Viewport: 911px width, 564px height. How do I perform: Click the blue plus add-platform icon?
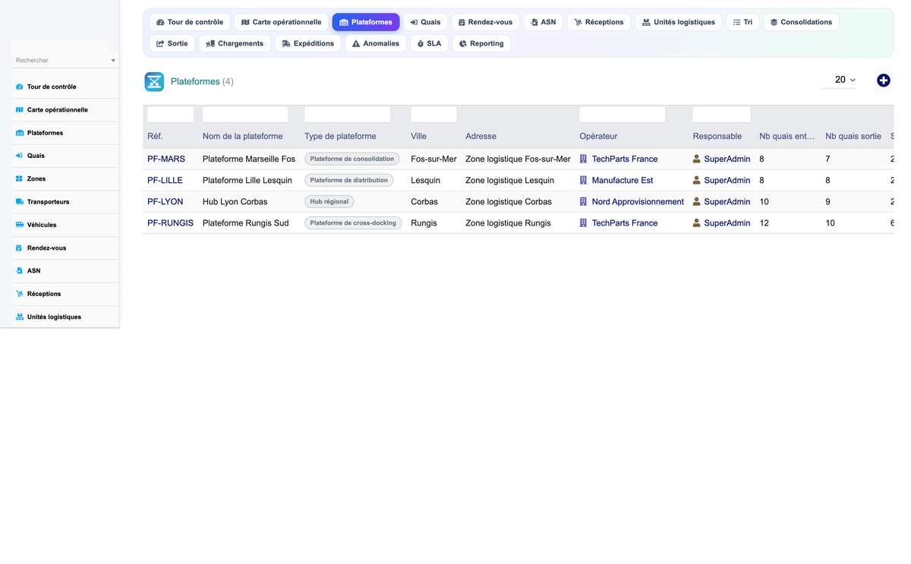point(883,80)
